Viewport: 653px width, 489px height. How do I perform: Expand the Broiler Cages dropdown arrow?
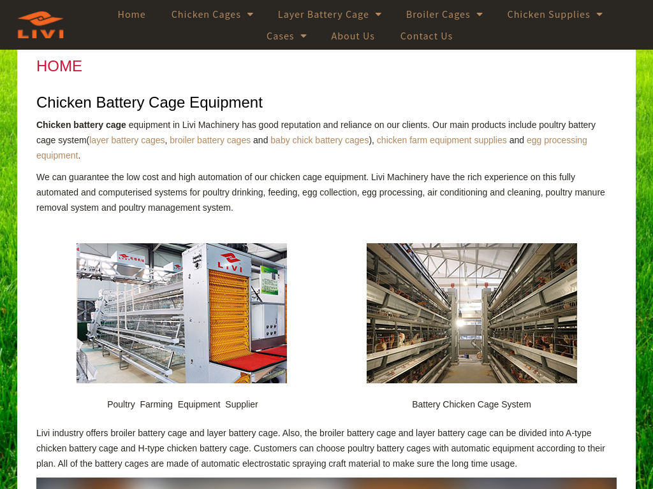tap(480, 15)
